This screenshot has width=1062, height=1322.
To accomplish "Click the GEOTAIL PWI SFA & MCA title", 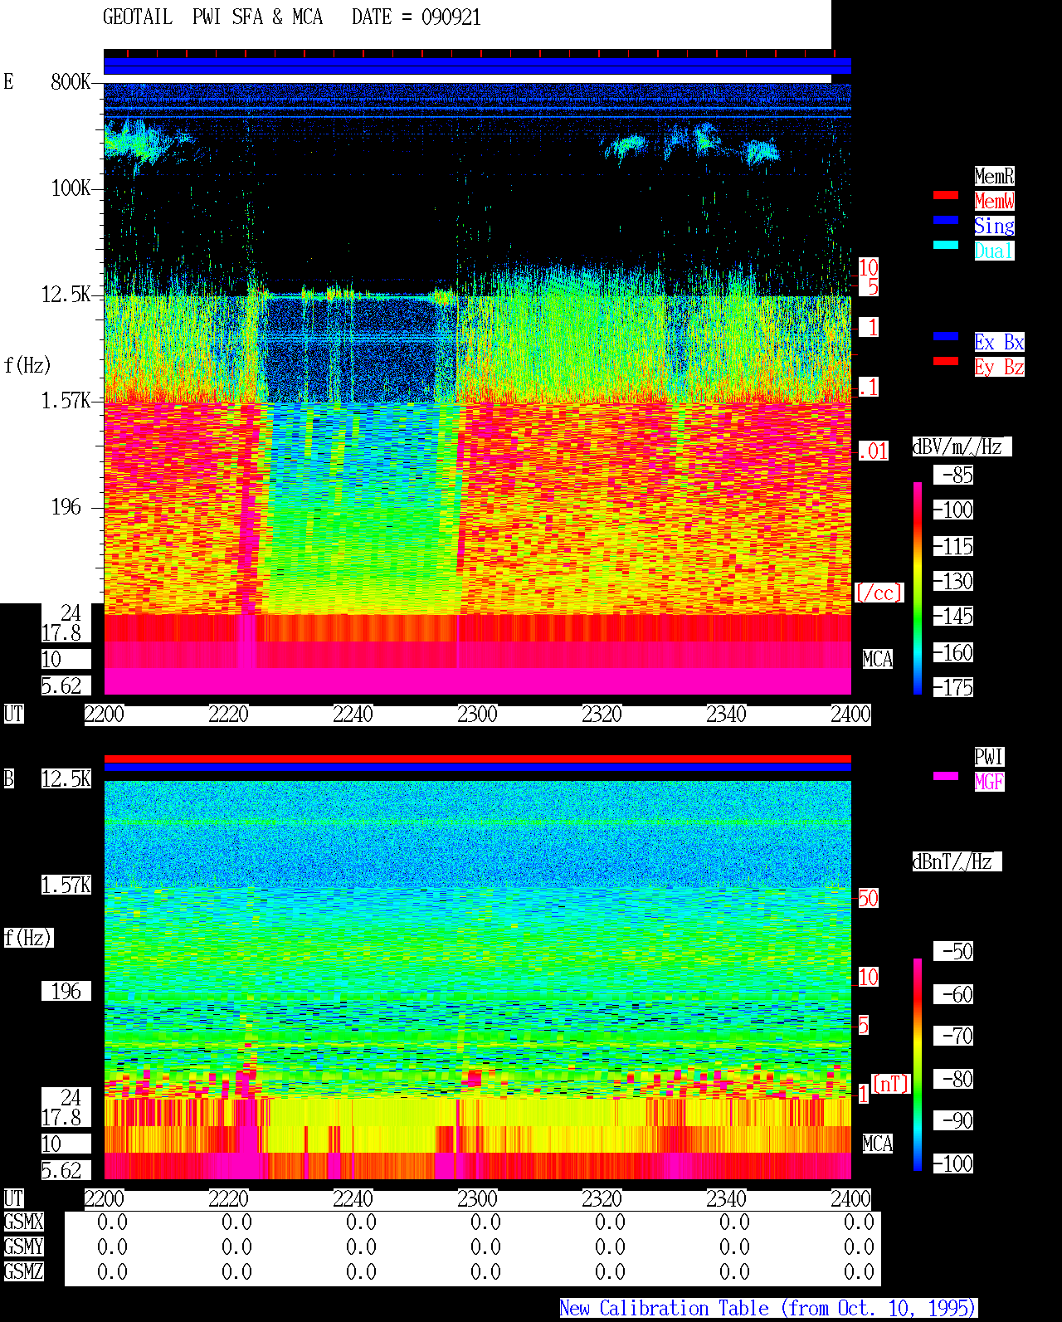I will pos(212,17).
